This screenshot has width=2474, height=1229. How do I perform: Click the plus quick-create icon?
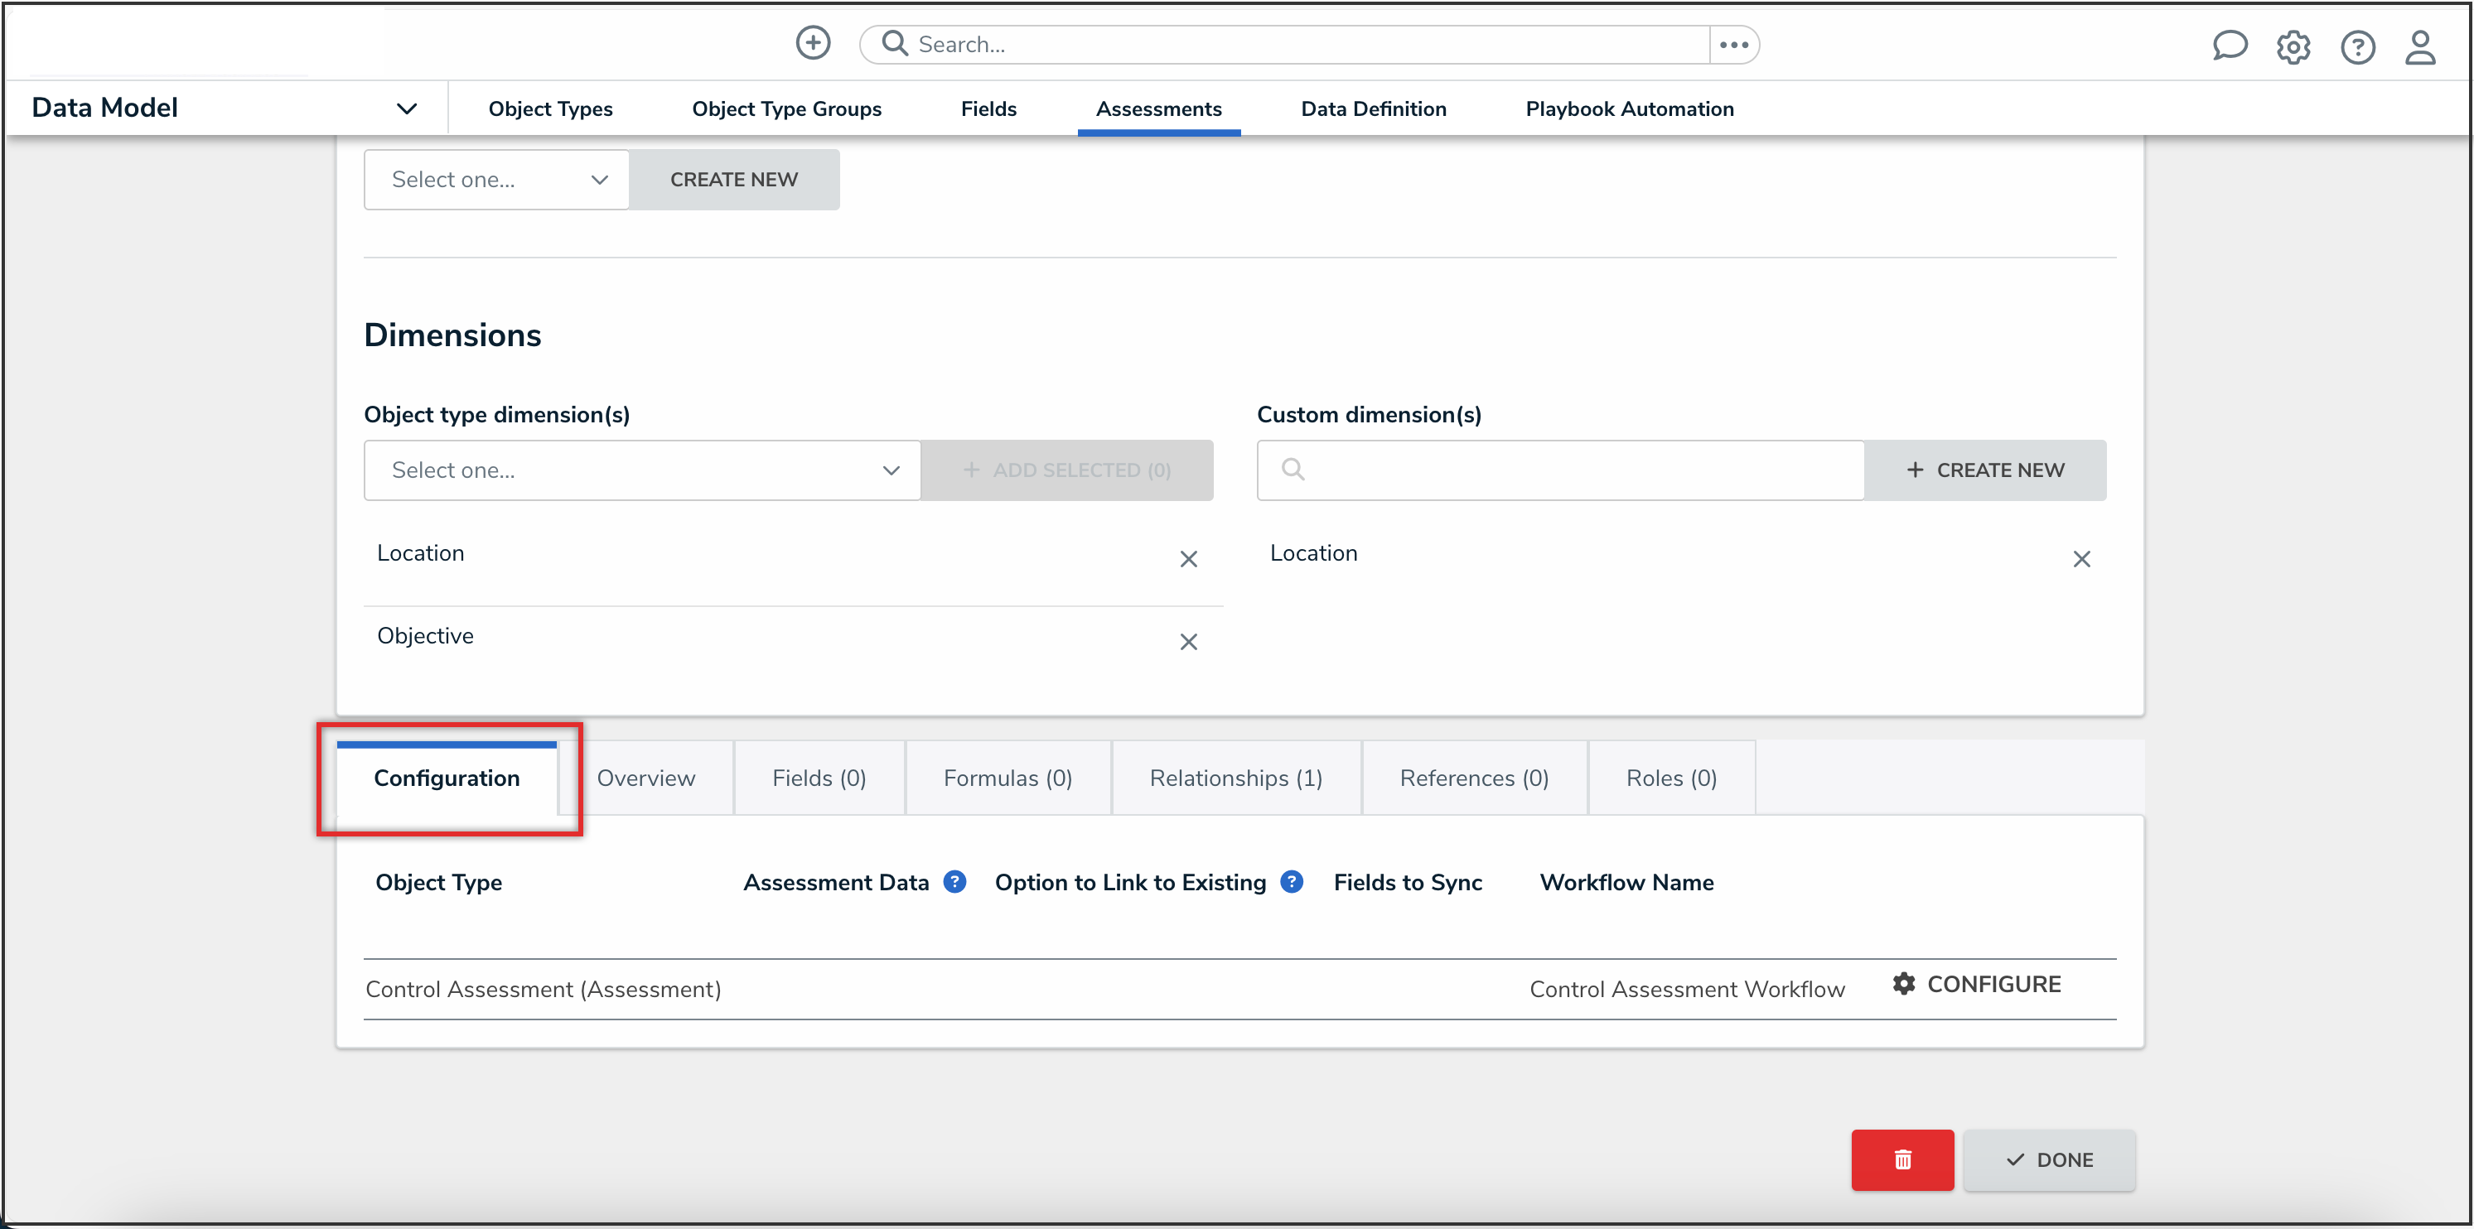coord(813,43)
